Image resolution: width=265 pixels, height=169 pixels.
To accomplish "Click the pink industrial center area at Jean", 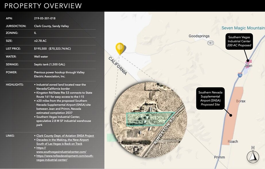I will point(249,62).
